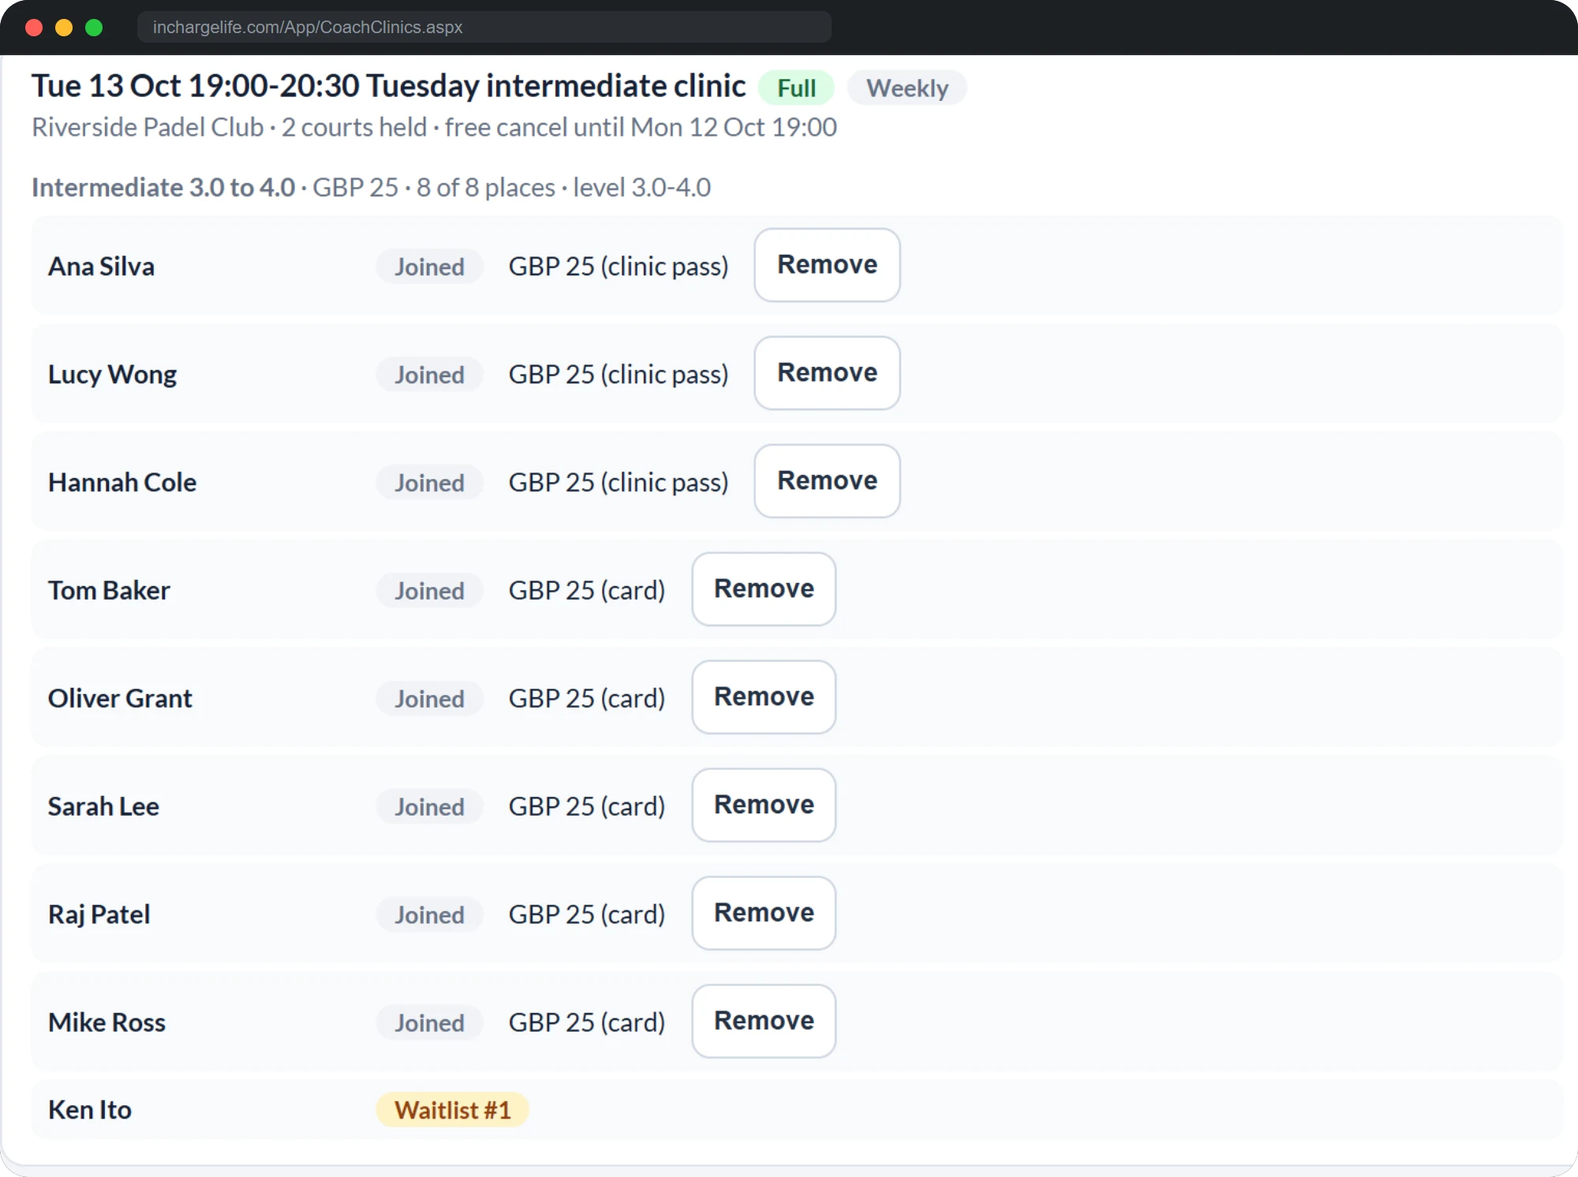The image size is (1578, 1177).
Task: Click Oliver Grant's GBP 25 (card) text
Action: tap(586, 699)
